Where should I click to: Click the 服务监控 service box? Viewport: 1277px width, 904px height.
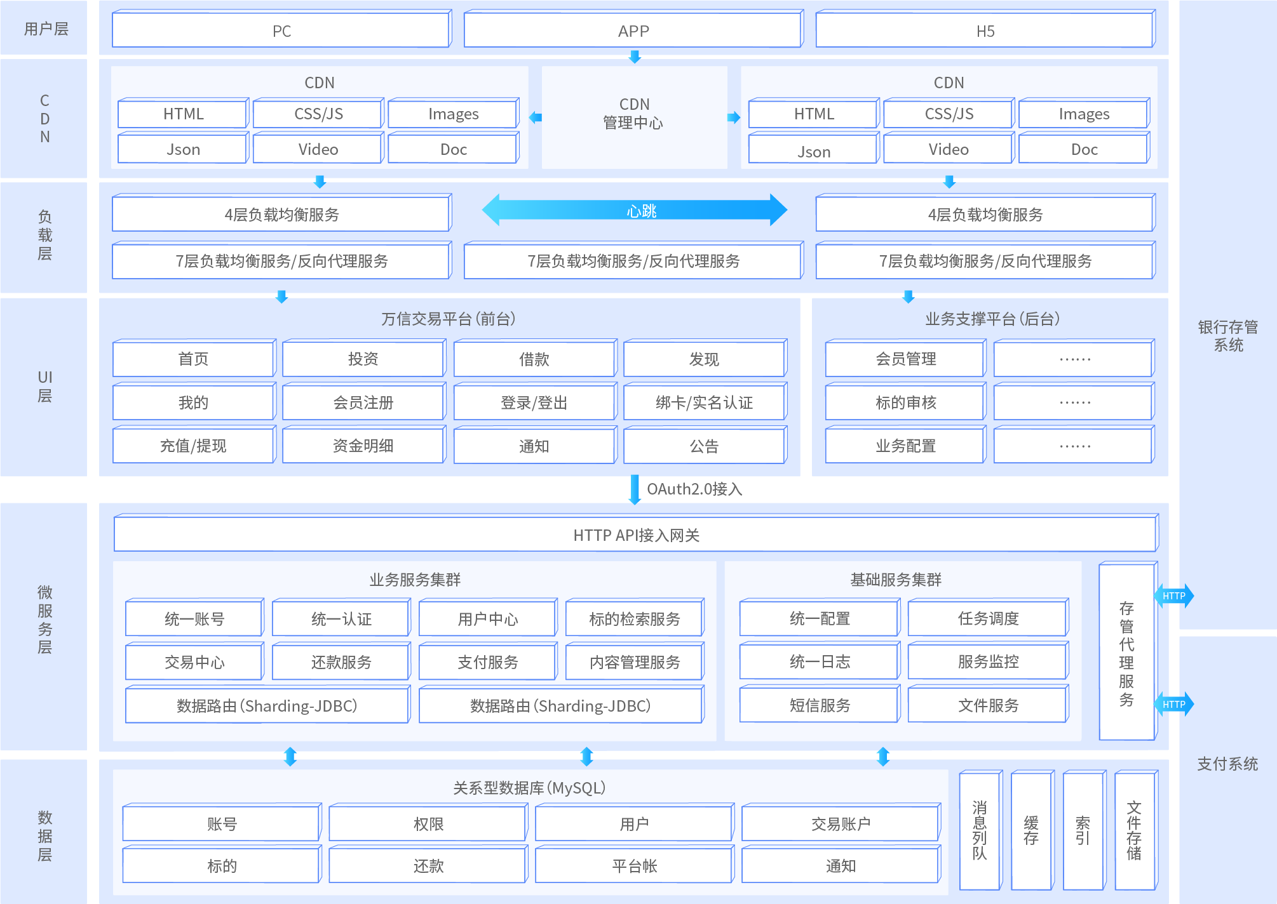[988, 662]
